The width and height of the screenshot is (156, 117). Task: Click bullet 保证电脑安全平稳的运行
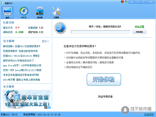coord(79,67)
